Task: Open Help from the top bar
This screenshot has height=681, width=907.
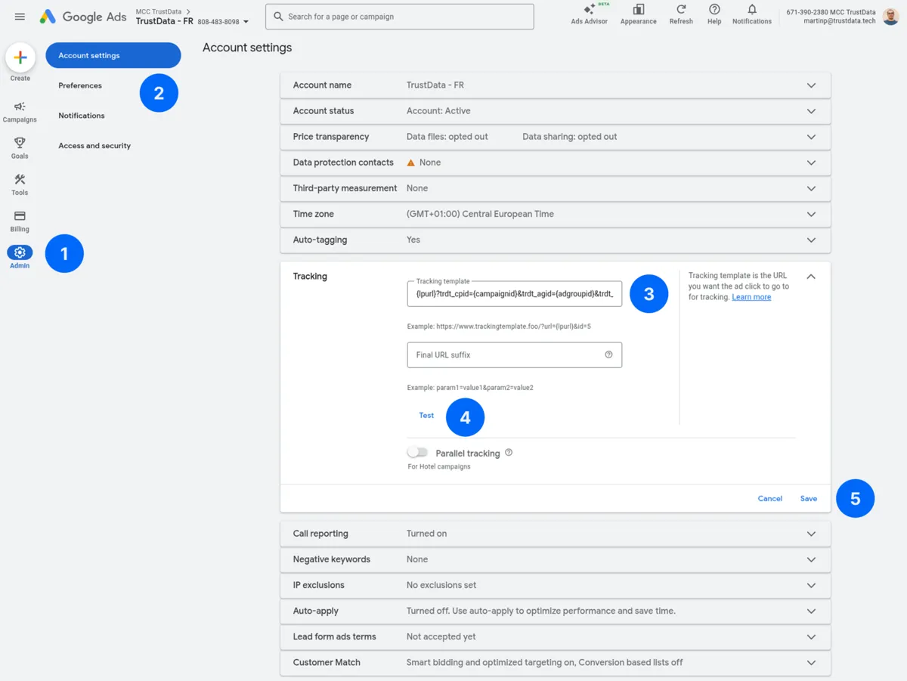Action: tap(714, 14)
